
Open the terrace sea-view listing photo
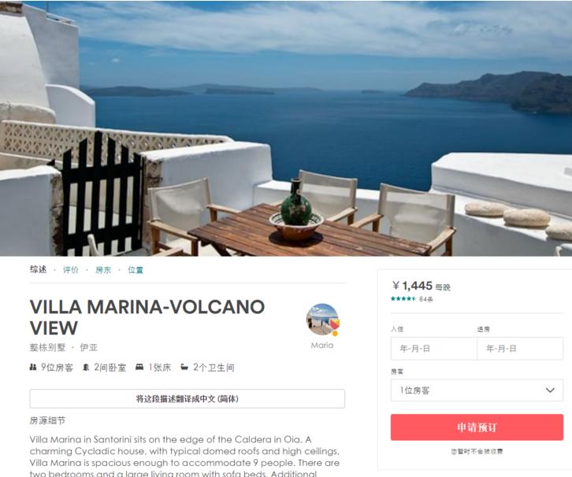pyautogui.click(x=286, y=128)
